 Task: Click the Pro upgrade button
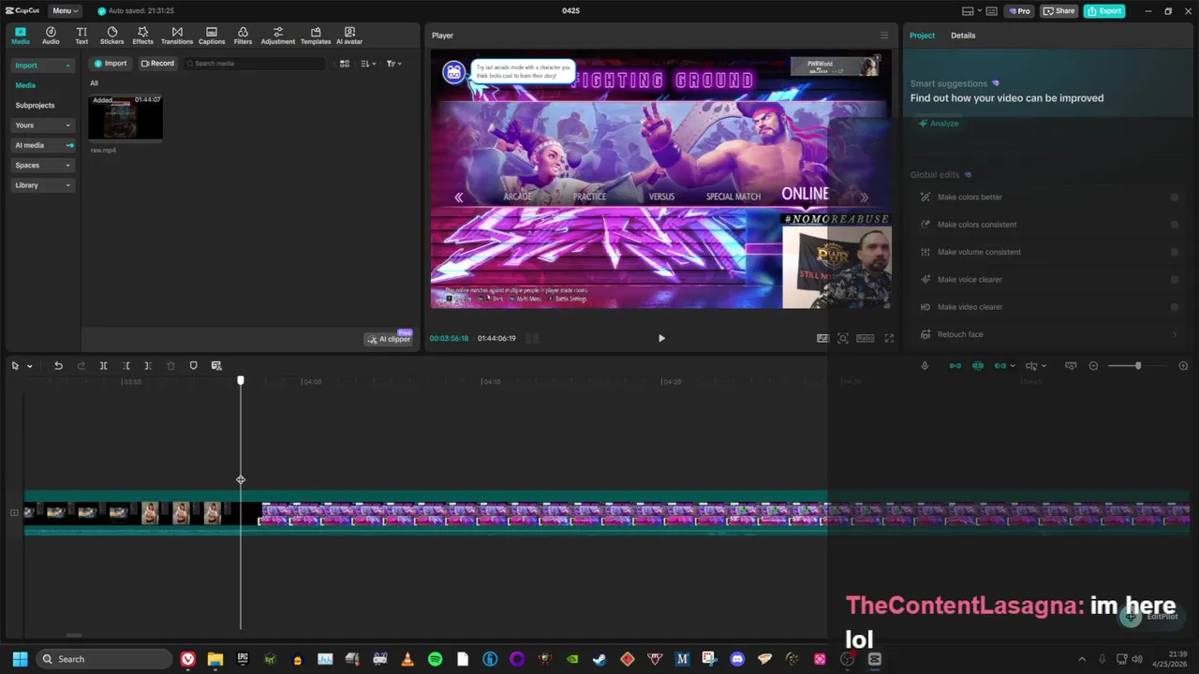[1019, 11]
